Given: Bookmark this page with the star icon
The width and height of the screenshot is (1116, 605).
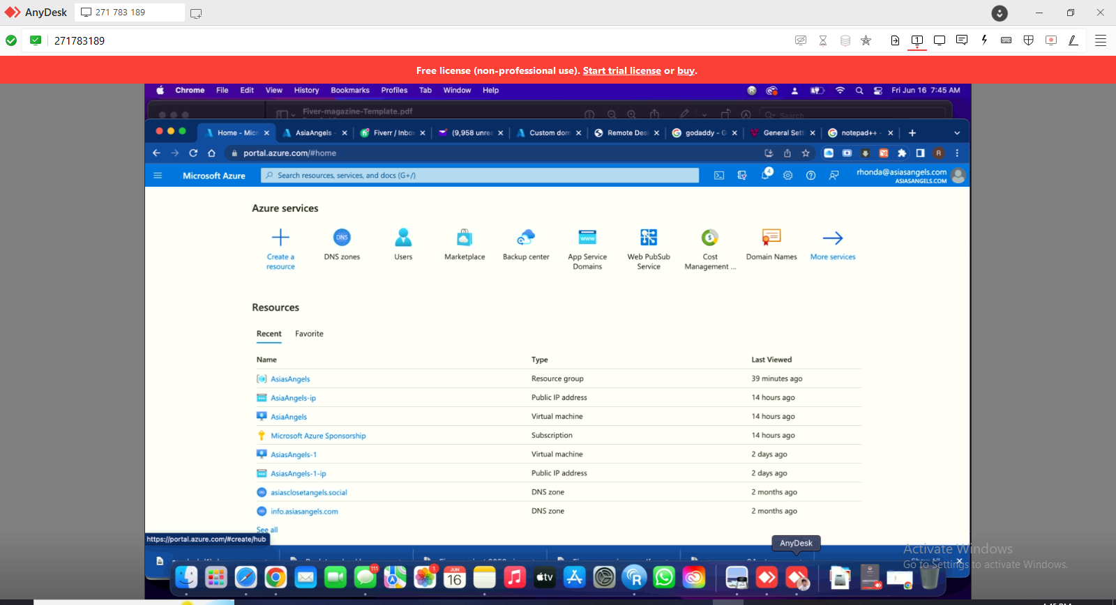Looking at the screenshot, I should coord(806,153).
